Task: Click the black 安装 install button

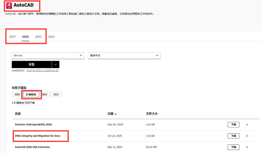Action: click(x=32, y=64)
